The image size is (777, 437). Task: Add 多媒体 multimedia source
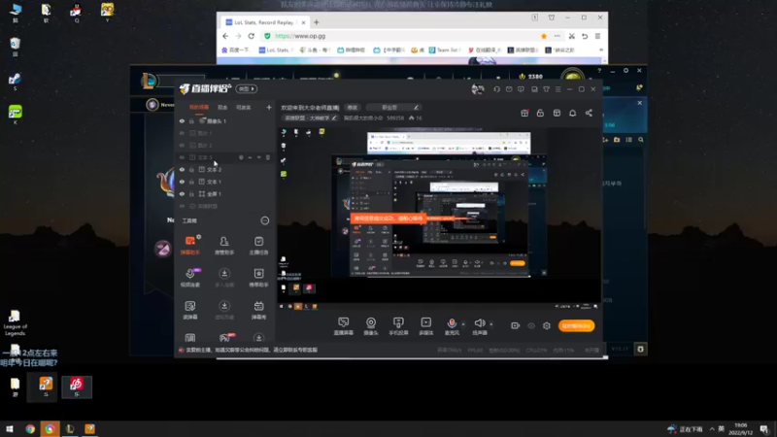(426, 326)
